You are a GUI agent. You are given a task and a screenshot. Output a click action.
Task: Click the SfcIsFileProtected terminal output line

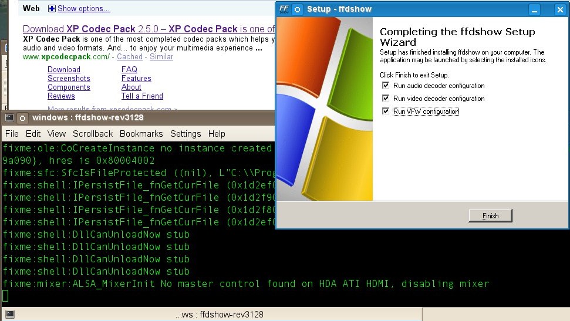click(x=139, y=173)
